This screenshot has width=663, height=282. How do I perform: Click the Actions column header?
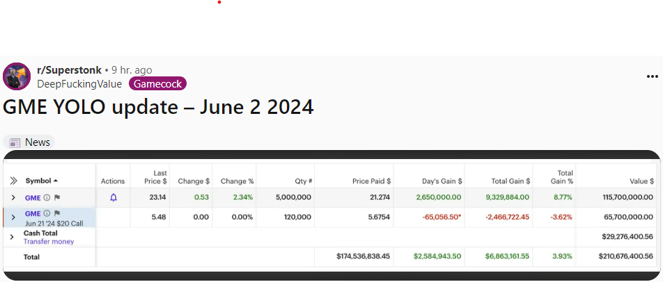point(113,181)
